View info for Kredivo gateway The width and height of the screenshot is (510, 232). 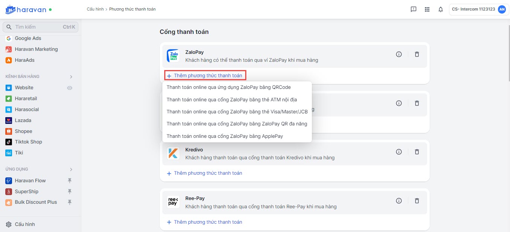399,152
